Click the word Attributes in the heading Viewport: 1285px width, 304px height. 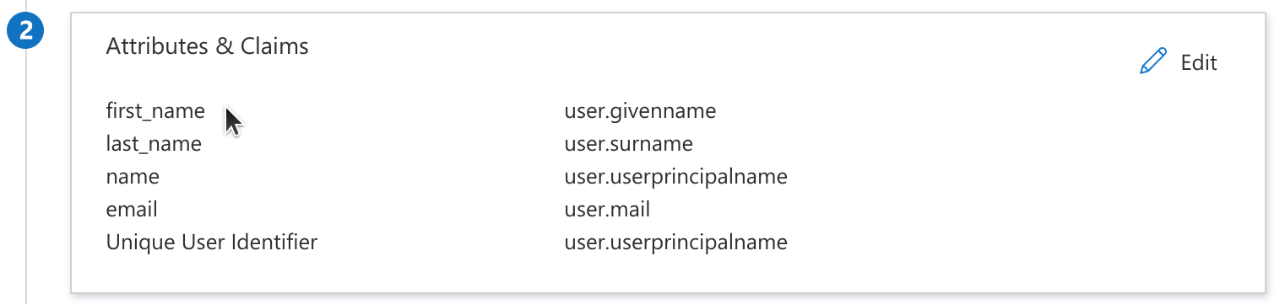[x=158, y=46]
